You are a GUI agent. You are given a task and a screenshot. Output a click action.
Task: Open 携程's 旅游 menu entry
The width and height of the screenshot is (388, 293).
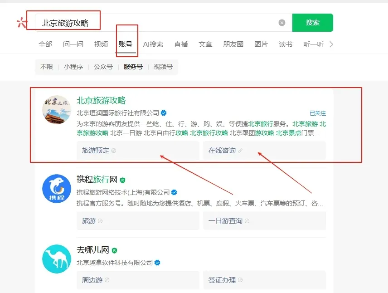click(138, 221)
